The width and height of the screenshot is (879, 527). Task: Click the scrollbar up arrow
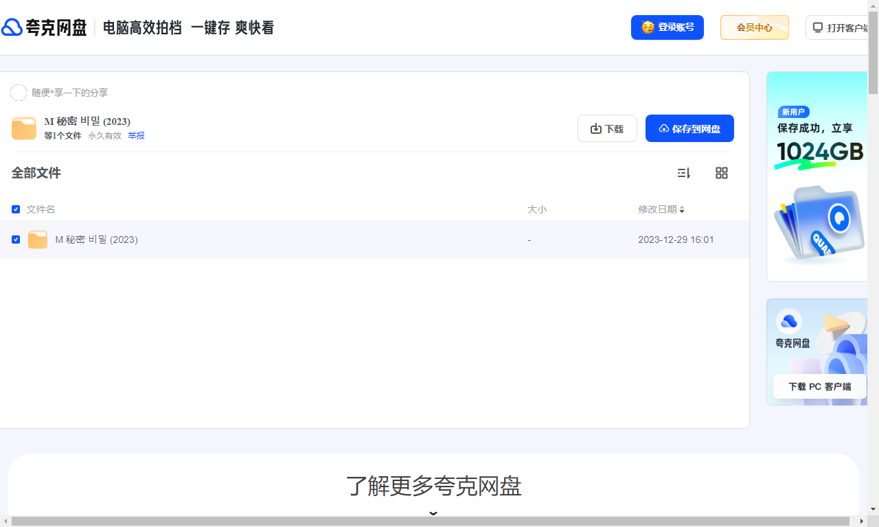[874, 6]
